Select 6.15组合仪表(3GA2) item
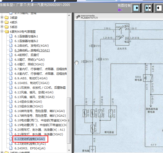 coord(29,106)
